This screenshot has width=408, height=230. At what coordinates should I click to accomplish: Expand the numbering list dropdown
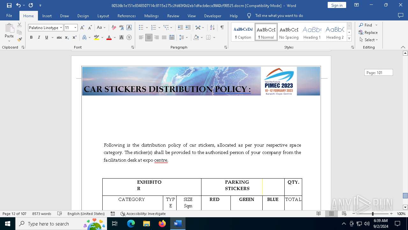[159, 28]
